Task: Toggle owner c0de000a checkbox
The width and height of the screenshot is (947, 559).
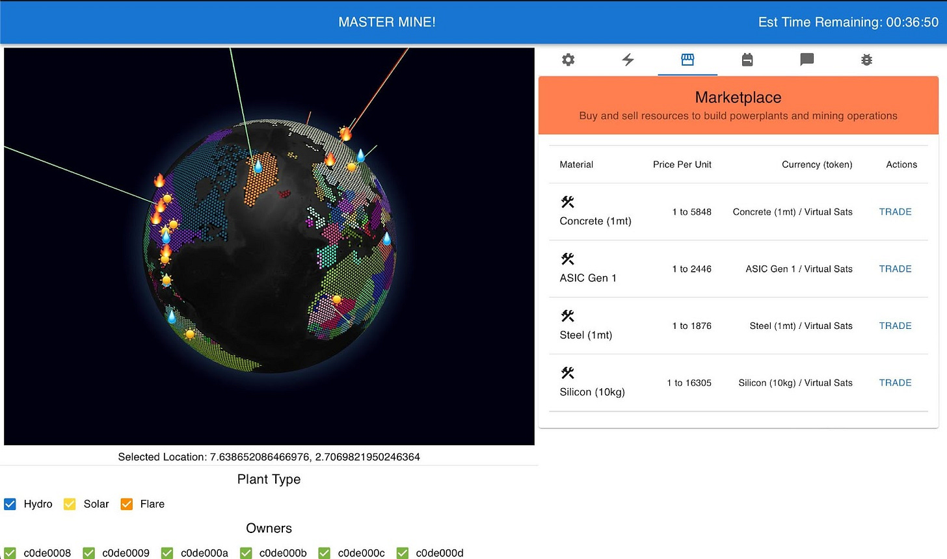Action: 167,553
